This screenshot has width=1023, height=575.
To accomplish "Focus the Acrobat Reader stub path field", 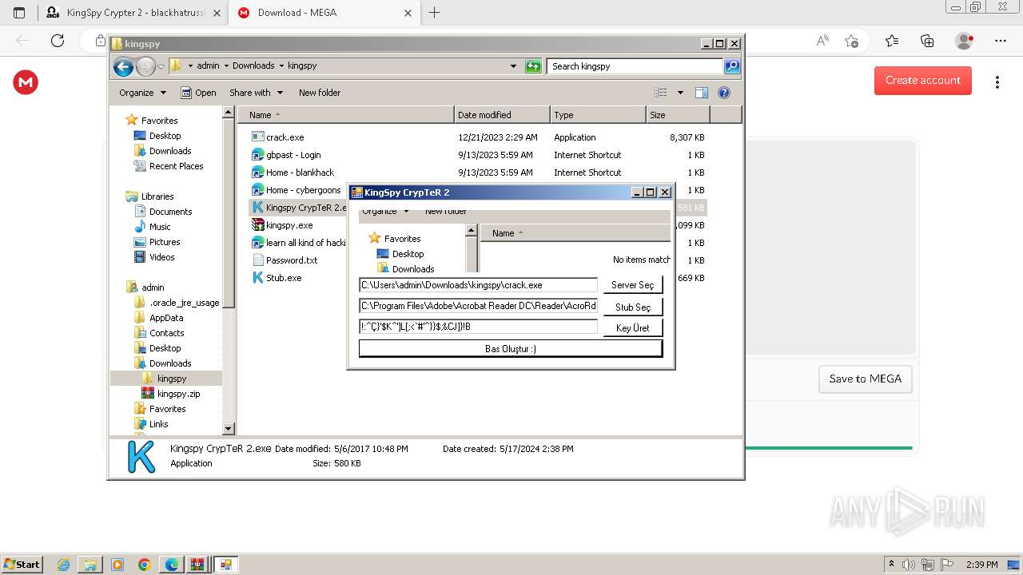I will tap(478, 306).
